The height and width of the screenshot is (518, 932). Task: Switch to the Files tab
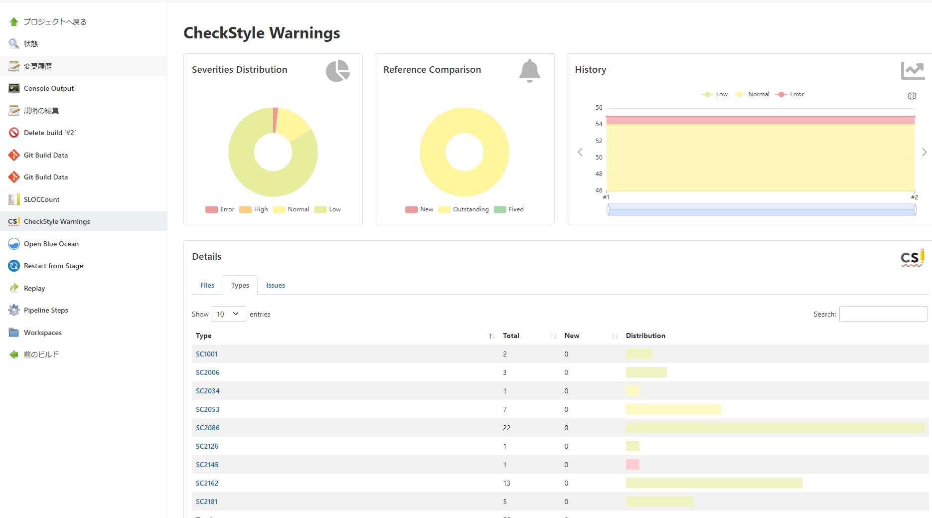[207, 285]
